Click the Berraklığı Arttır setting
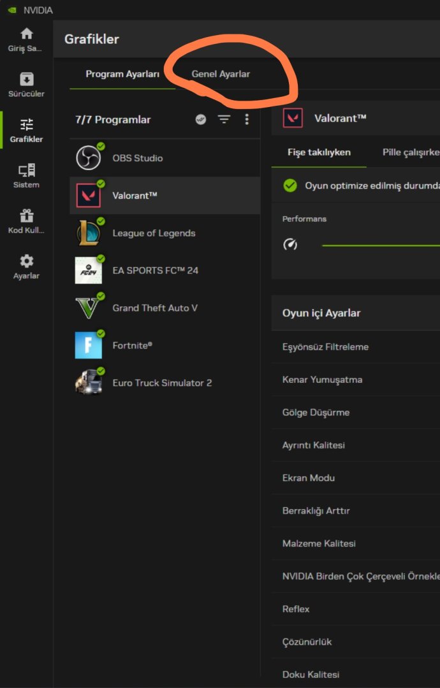 356,511
